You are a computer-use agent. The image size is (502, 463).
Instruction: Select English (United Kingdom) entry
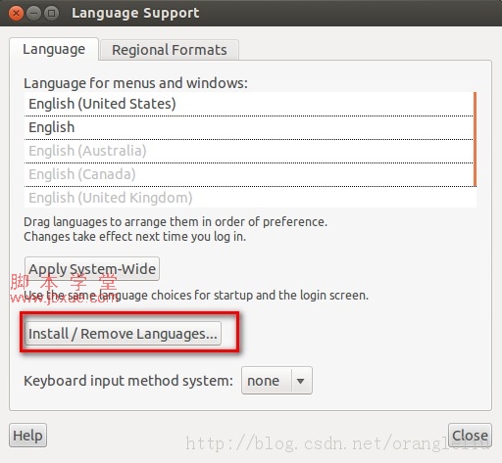coord(248,198)
